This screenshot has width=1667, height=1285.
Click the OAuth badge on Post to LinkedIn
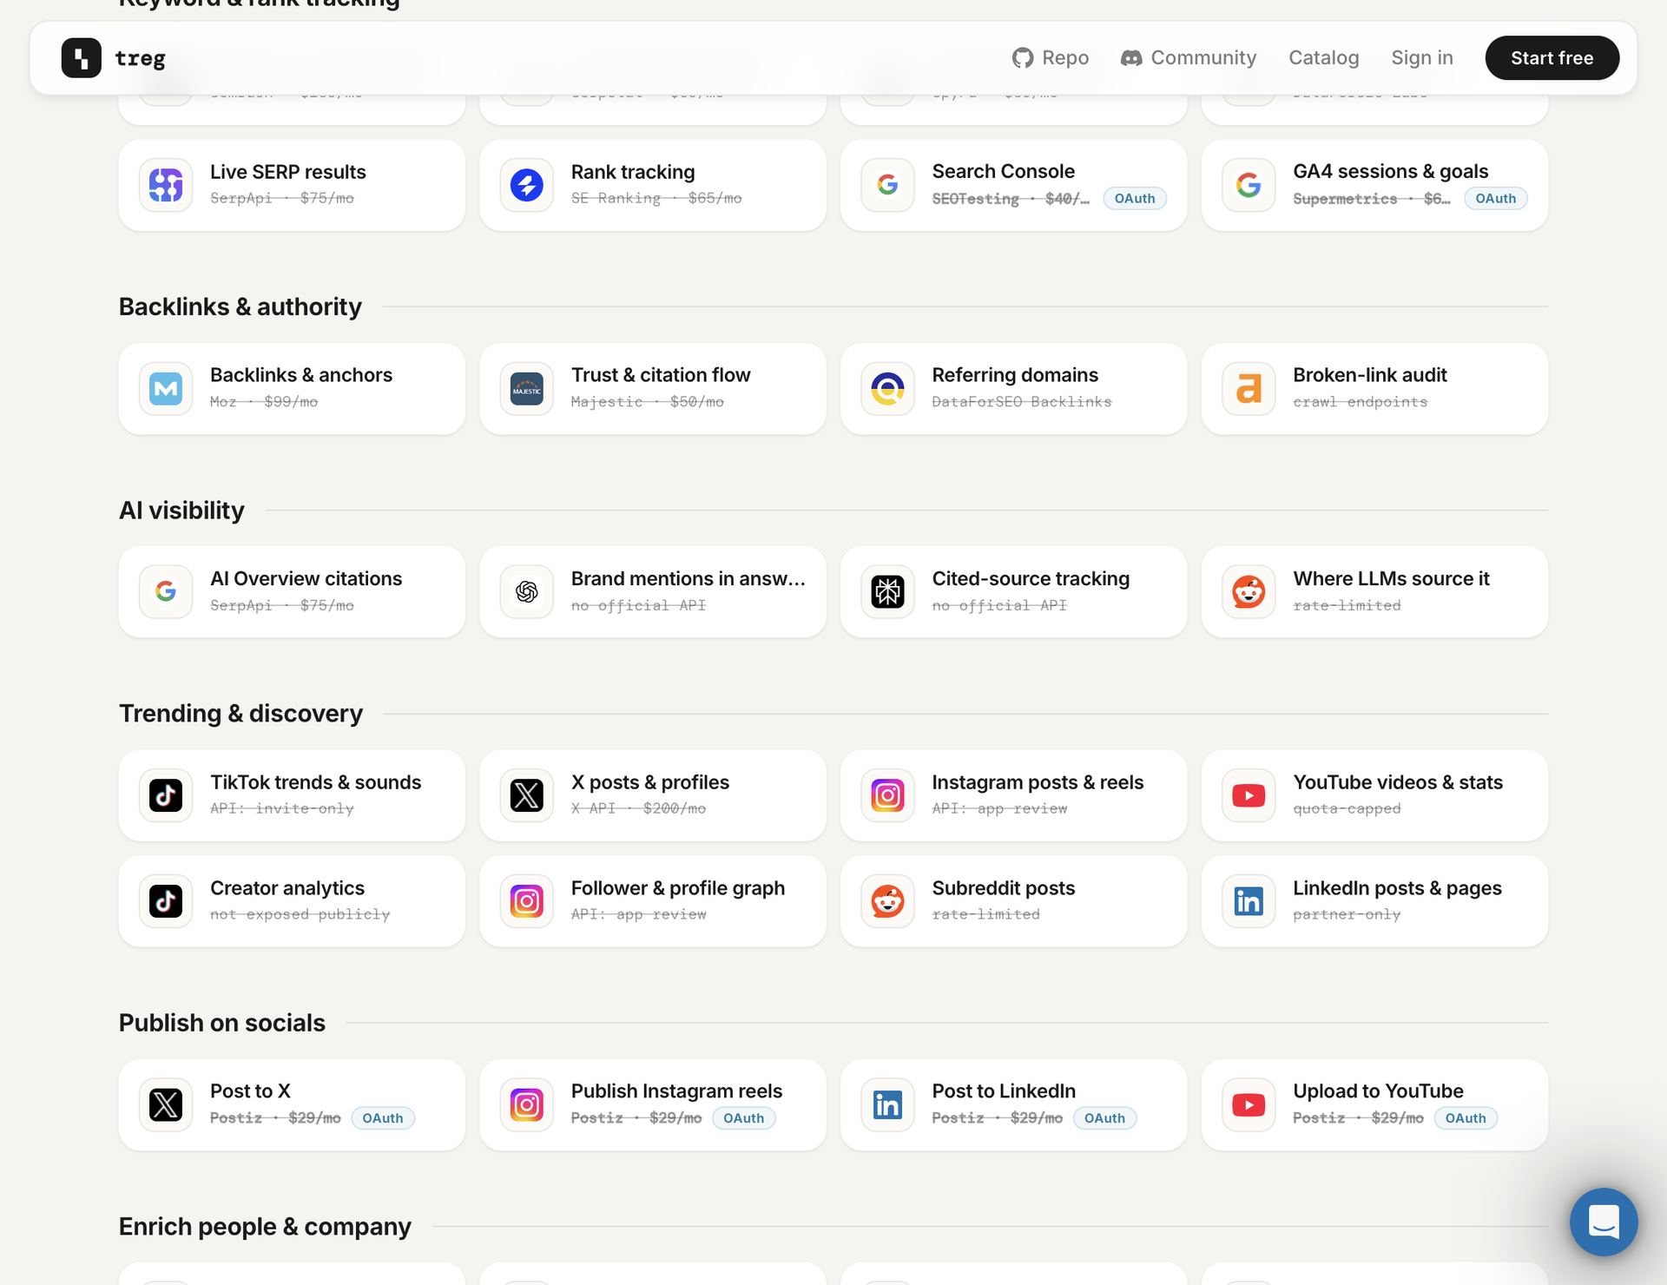coord(1104,1118)
